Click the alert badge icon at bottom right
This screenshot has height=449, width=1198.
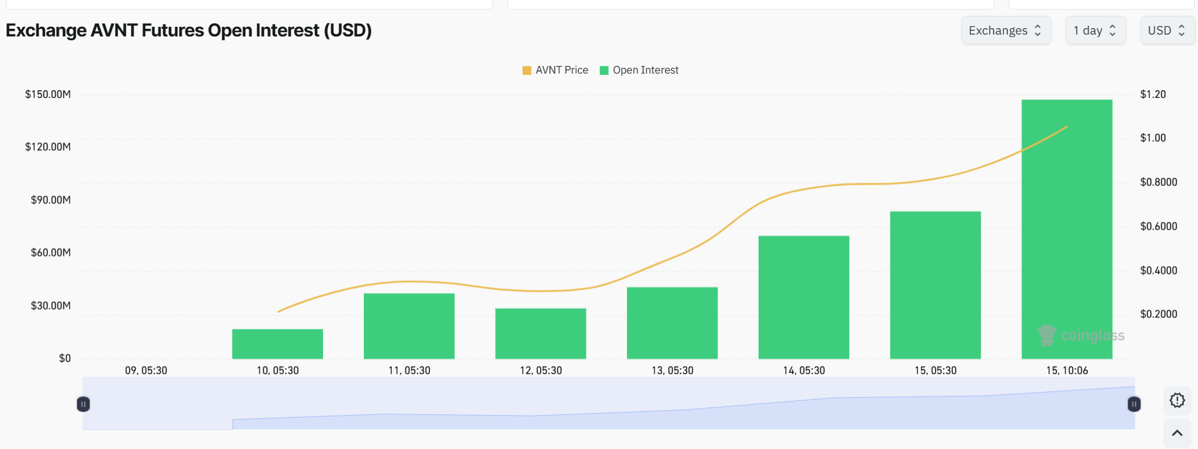coord(1177,400)
